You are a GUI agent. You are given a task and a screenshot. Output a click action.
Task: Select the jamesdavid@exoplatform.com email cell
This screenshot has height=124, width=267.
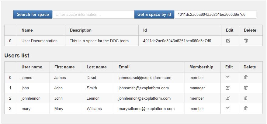[x=149, y=77]
